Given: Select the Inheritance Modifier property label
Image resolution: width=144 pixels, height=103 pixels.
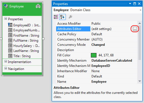Looking at the screenshot, I should coord(72,71).
